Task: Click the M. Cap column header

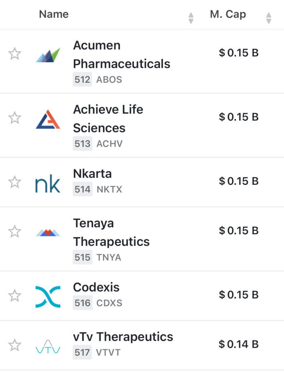Action: click(x=228, y=14)
